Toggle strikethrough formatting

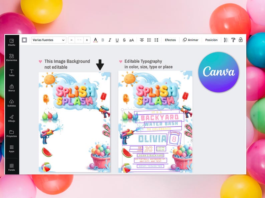[124, 40]
